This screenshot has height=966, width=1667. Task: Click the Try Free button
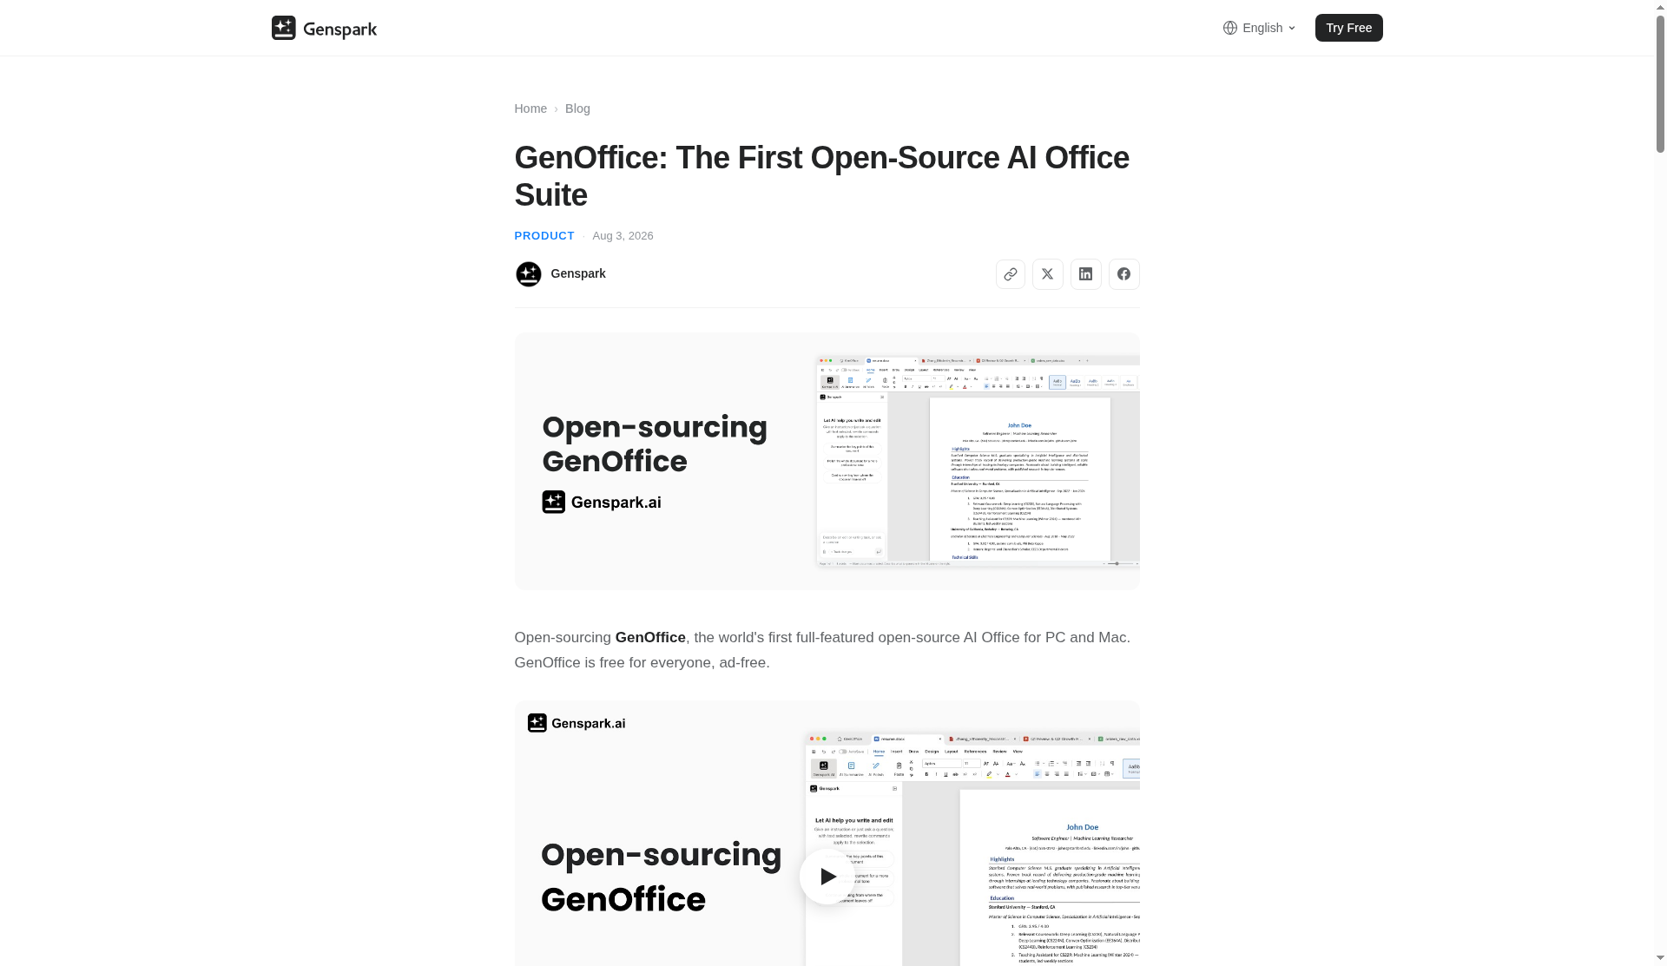point(1348,28)
